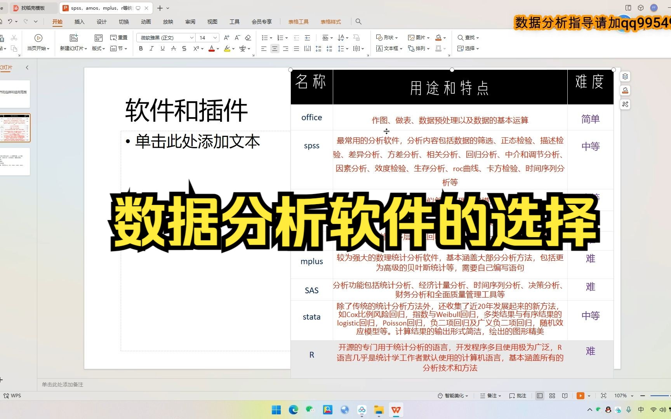The height and width of the screenshot is (419, 671).
Task: Open the slide layout (版式) icon
Action: [98, 38]
